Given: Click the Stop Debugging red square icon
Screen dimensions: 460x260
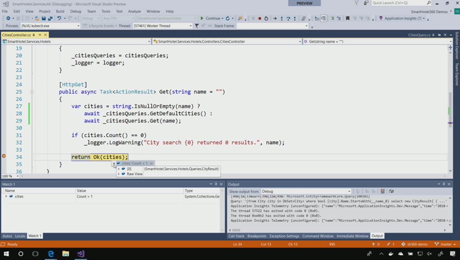Looking at the screenshot, I should coord(260,18).
